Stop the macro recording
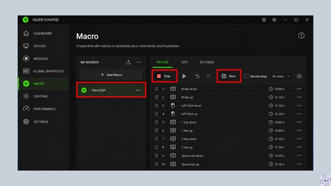Image resolution: width=331 pixels, height=186 pixels. pos(164,76)
